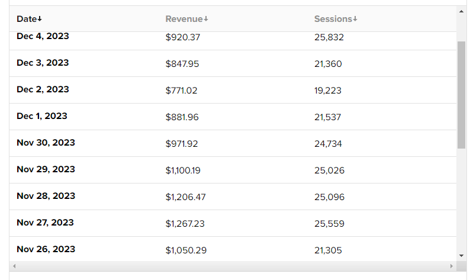Viewport: 470px width, 280px height.
Task: Select the Dec 3, 2023 date cell
Action: (43, 63)
